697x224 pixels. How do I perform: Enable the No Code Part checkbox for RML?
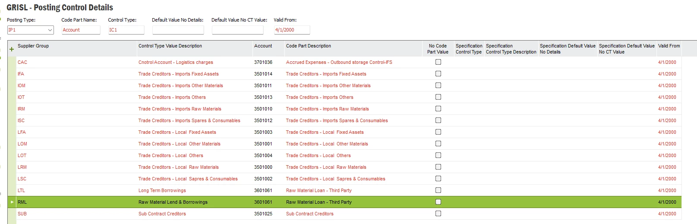438,202
